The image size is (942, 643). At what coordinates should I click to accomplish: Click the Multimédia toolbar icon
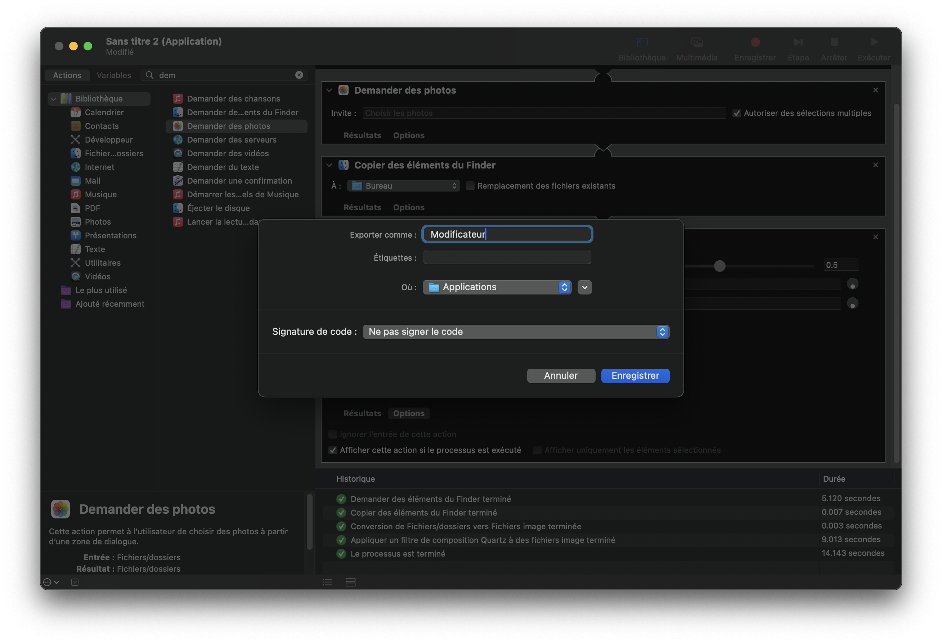click(x=696, y=42)
